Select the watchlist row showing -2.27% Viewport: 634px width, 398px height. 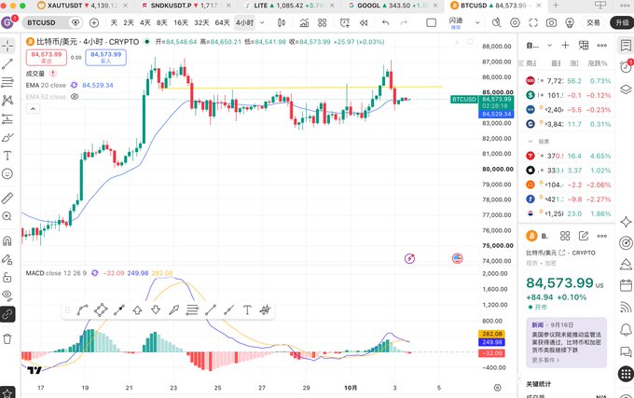[567, 199]
